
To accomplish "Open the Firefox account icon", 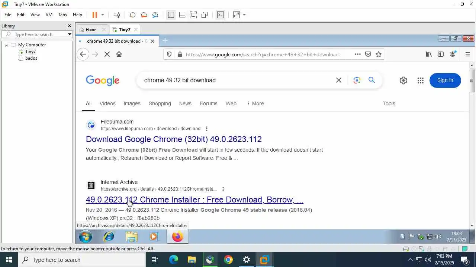I will [x=453, y=54].
